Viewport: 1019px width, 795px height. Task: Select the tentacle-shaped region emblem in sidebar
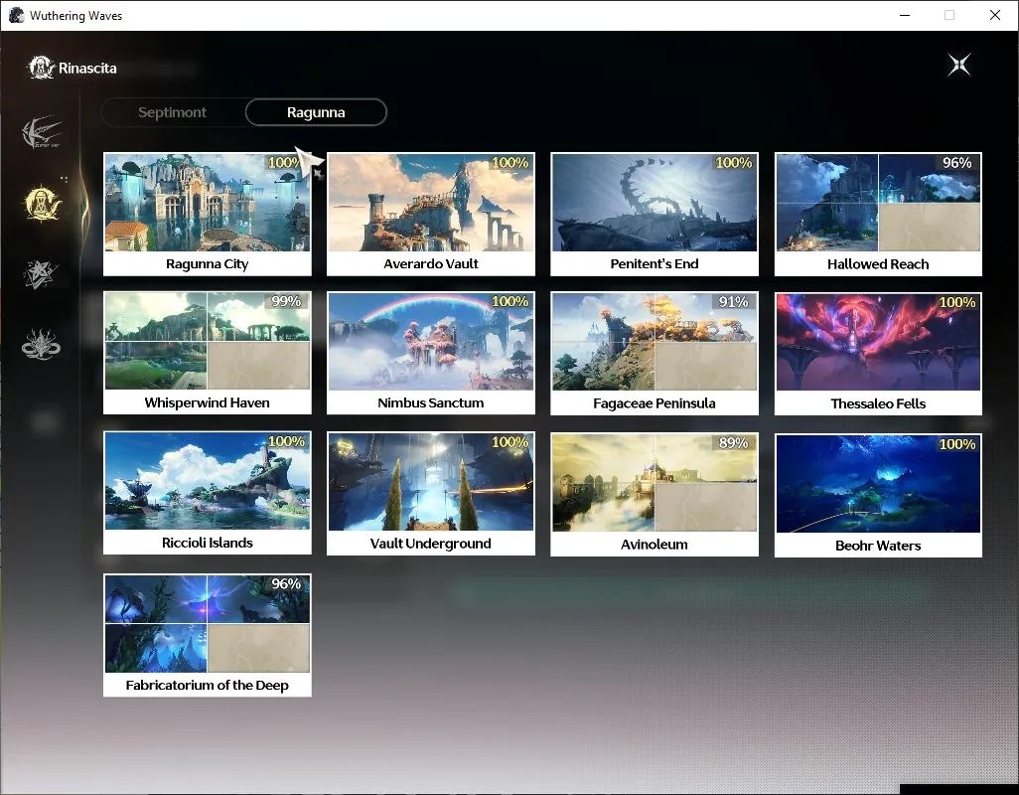(x=41, y=344)
